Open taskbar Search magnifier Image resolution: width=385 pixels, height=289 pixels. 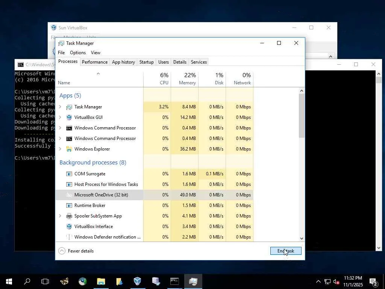(27, 281)
